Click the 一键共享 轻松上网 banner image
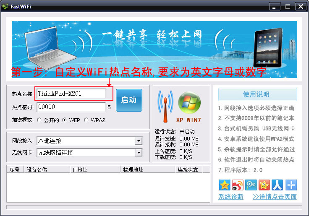 point(154,49)
